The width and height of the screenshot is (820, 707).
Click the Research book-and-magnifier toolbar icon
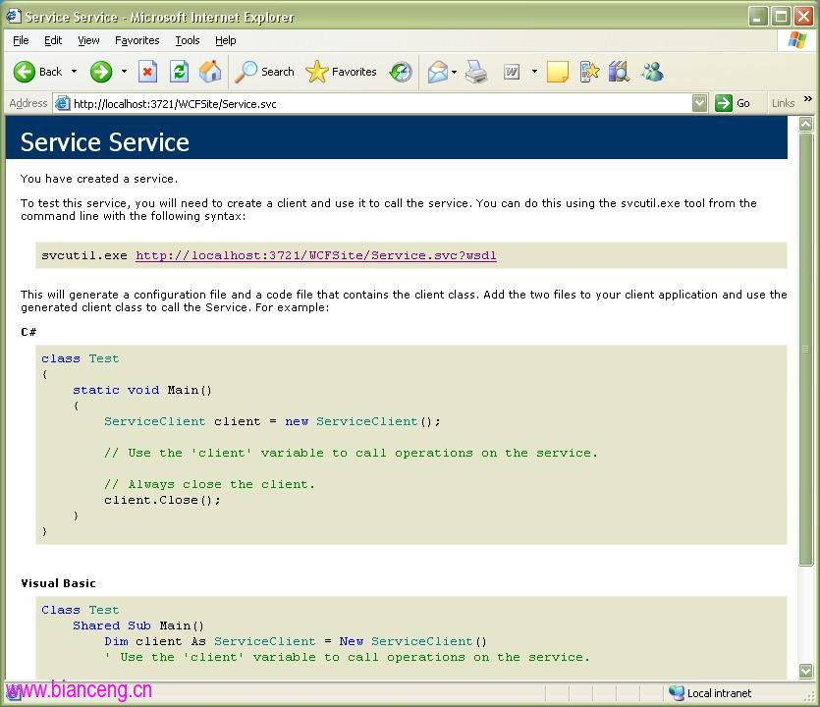[x=619, y=72]
